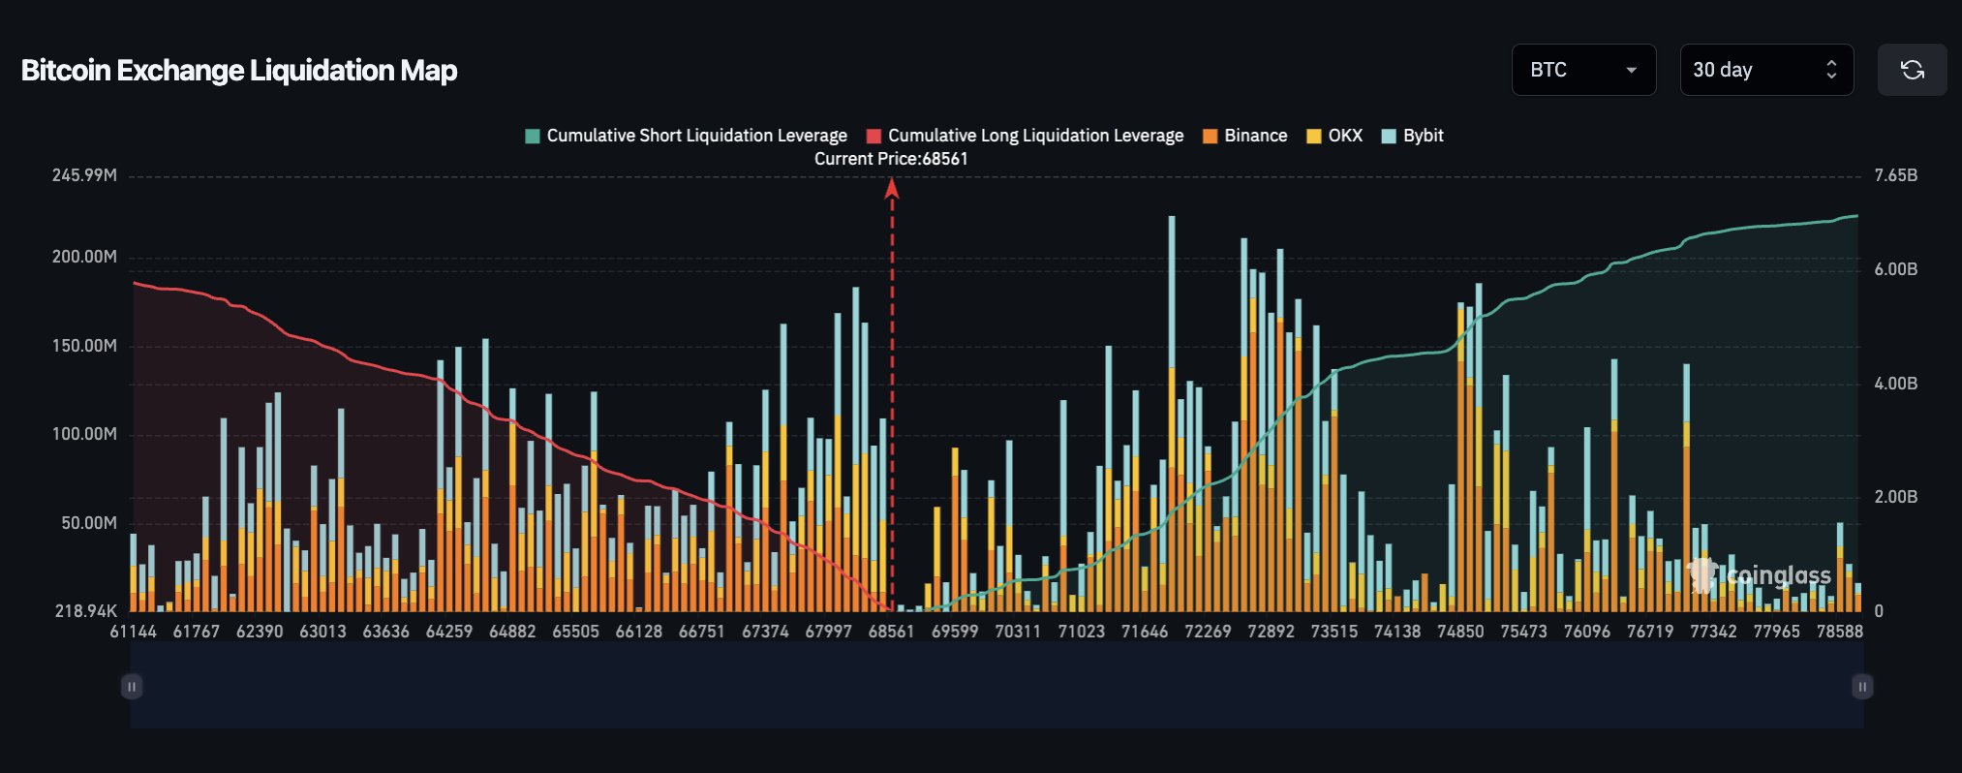Click the Current Price red arrow marker

[892, 190]
